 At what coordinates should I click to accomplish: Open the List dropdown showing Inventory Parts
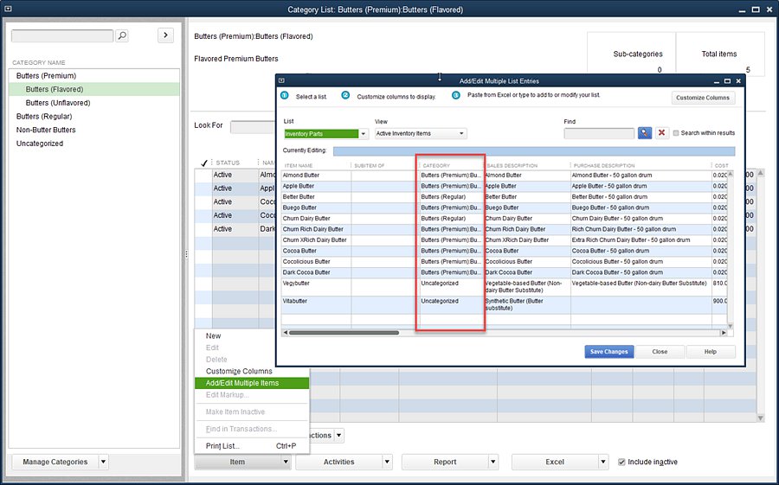(364, 134)
